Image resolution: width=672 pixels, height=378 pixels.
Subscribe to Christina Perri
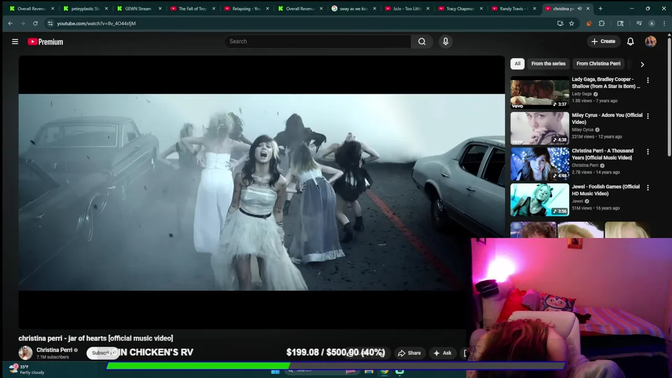101,353
